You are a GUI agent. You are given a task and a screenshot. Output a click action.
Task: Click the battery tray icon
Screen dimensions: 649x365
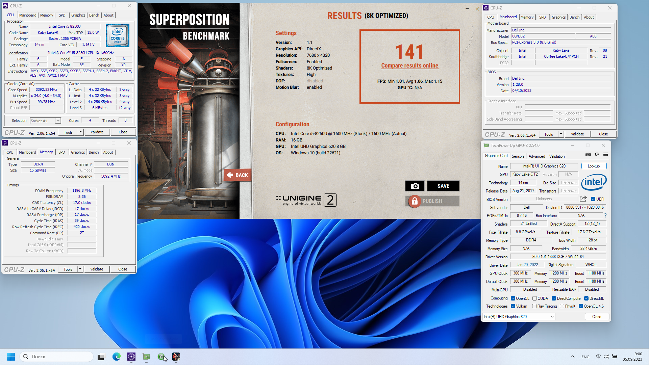615,357
